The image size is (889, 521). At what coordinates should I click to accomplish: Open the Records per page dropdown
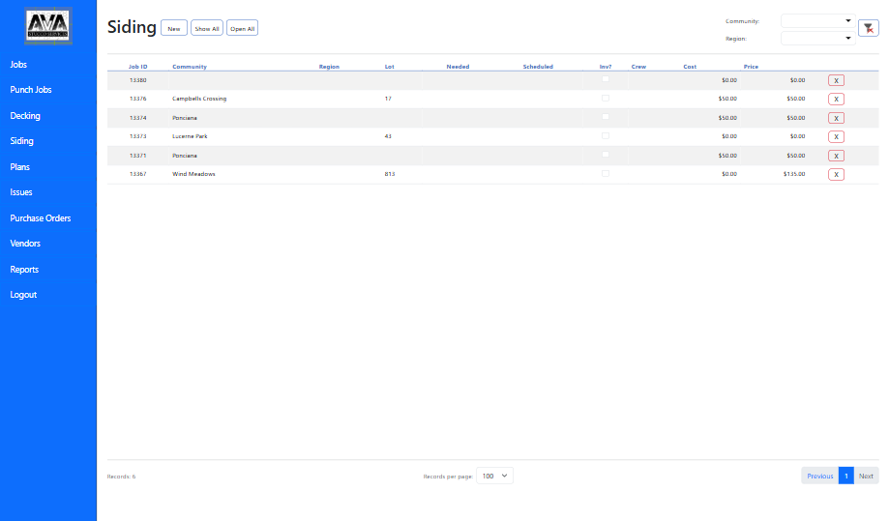tap(495, 476)
